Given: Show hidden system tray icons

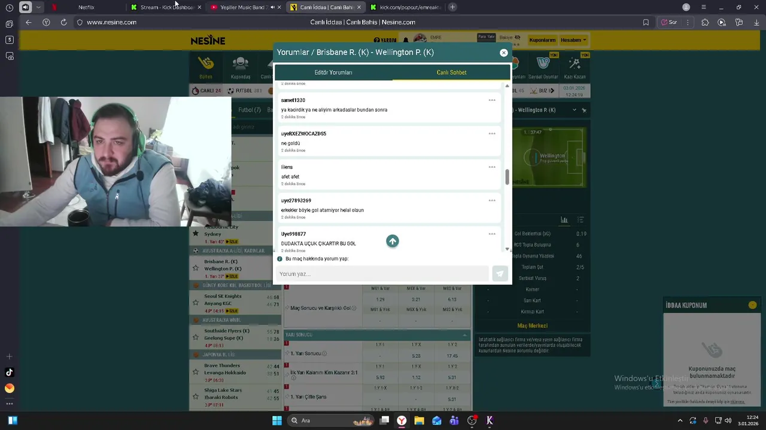Looking at the screenshot, I should 680,420.
